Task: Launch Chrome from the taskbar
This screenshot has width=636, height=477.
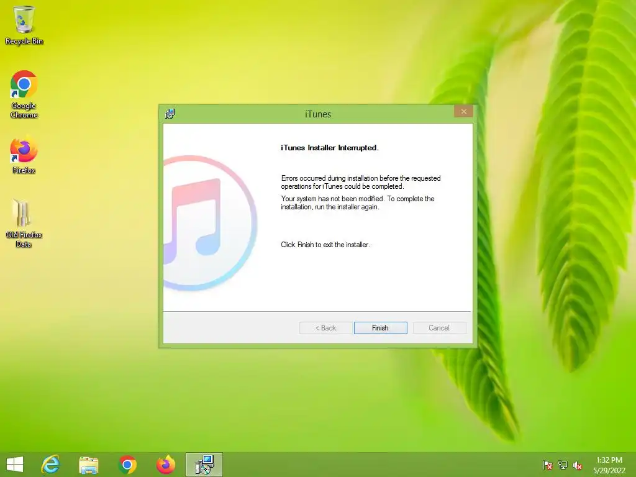Action: (127, 465)
